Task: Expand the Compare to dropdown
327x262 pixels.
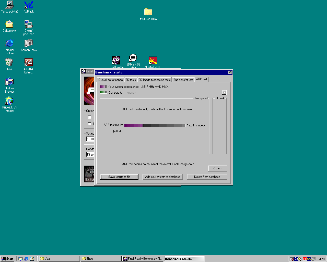Action: click(224, 93)
